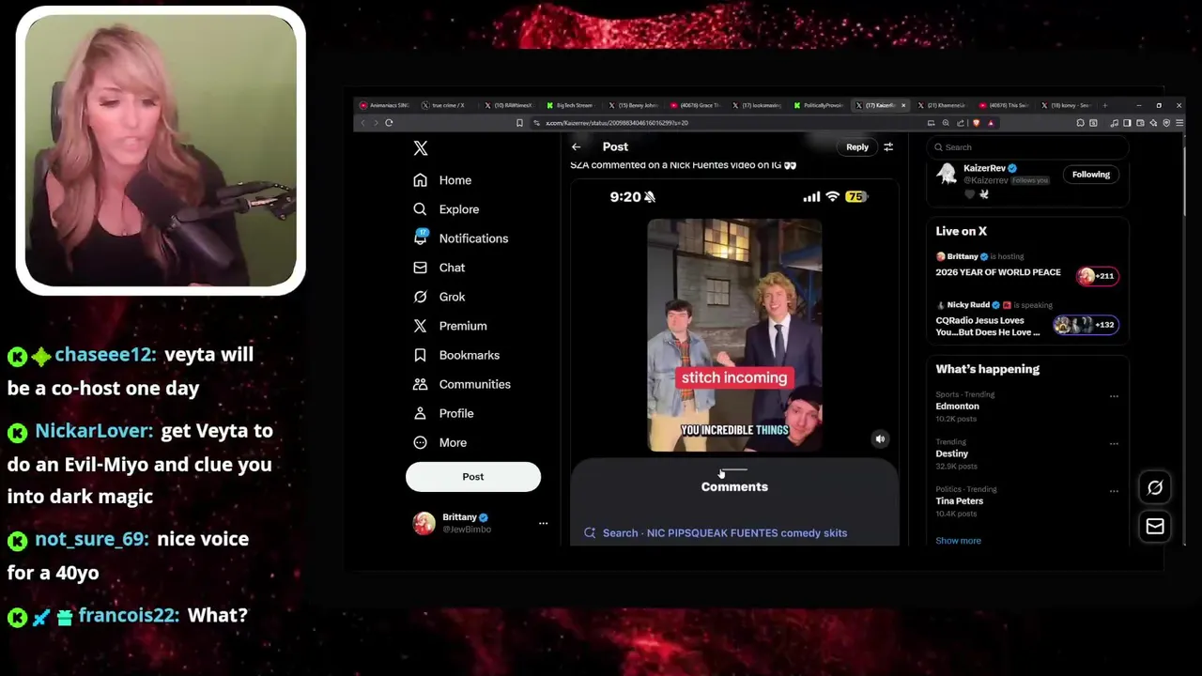This screenshot has height=676, width=1202.
Task: Switch to the PoliticallyProvoked tab
Action: 821,105
